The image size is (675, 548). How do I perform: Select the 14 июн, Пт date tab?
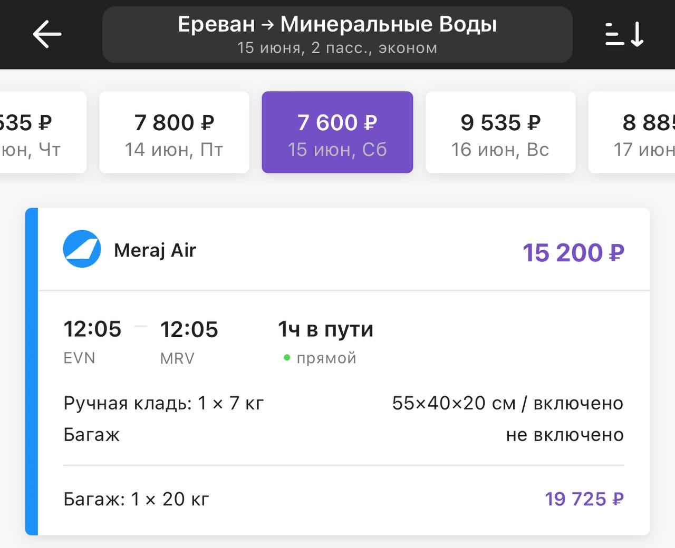174,132
